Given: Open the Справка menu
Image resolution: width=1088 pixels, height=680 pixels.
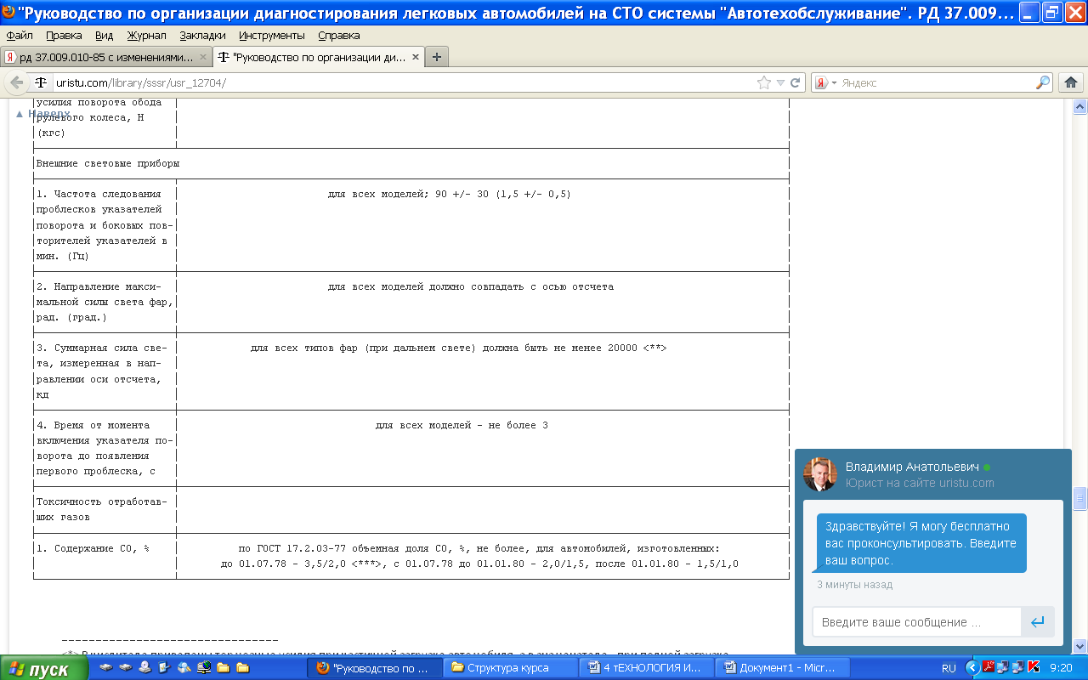Looking at the screenshot, I should tap(338, 36).
